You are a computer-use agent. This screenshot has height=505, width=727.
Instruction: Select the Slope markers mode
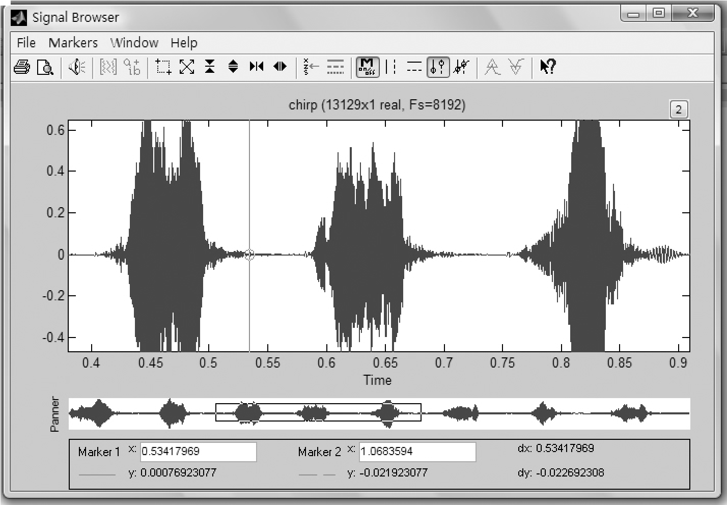(461, 67)
